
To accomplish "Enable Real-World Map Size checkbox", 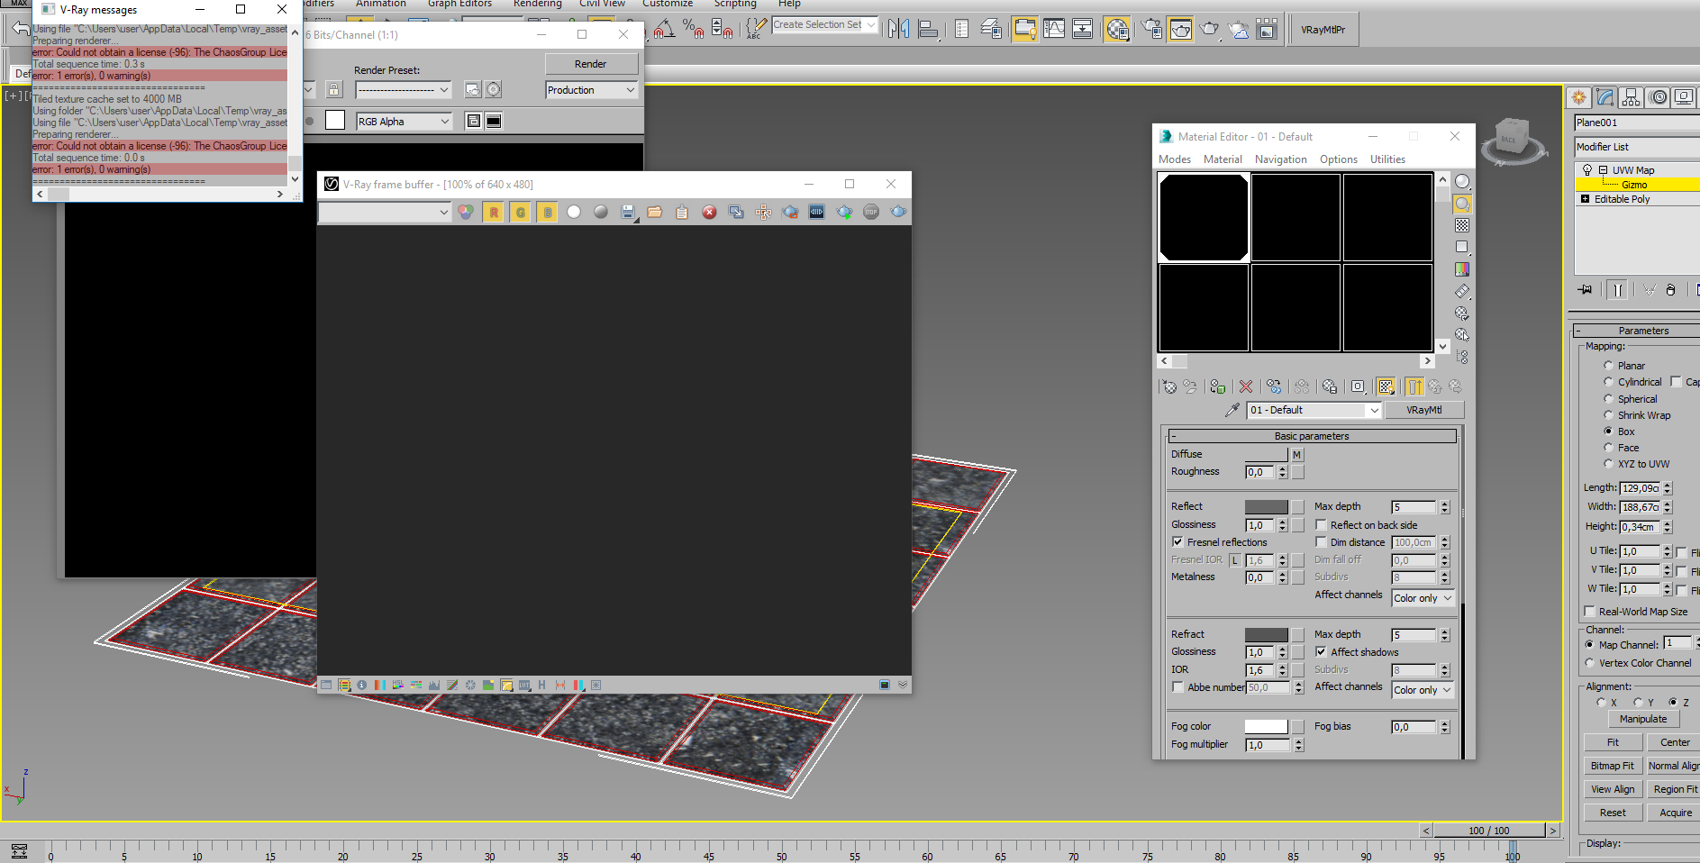I will point(1589,612).
